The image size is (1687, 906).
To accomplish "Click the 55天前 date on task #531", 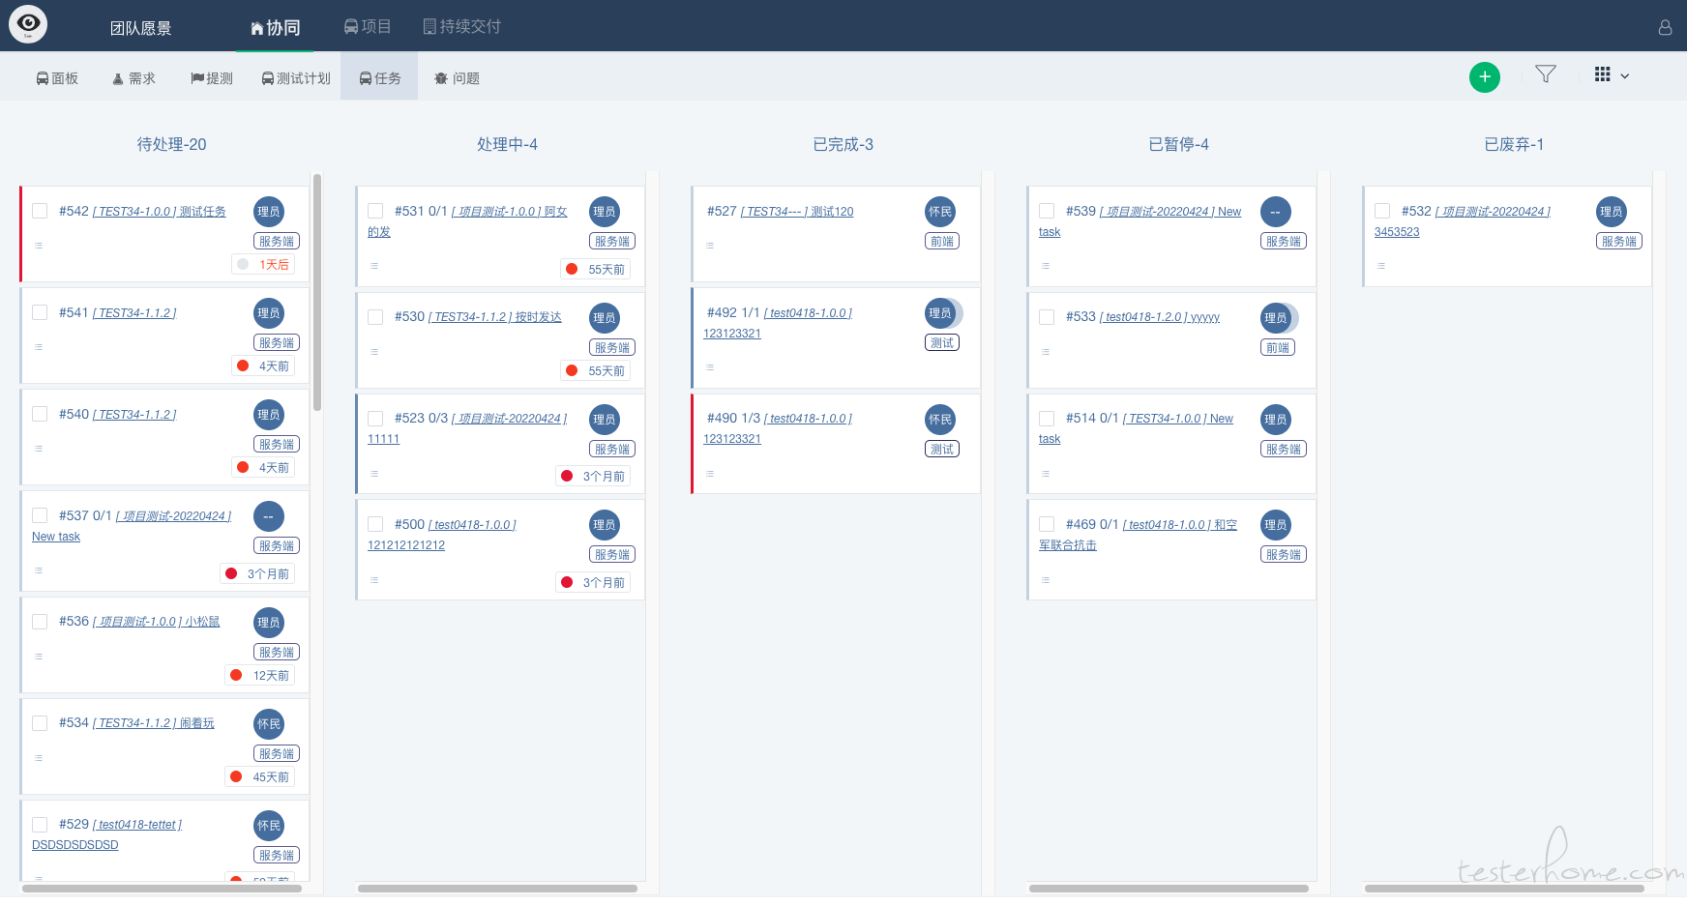I will (607, 270).
